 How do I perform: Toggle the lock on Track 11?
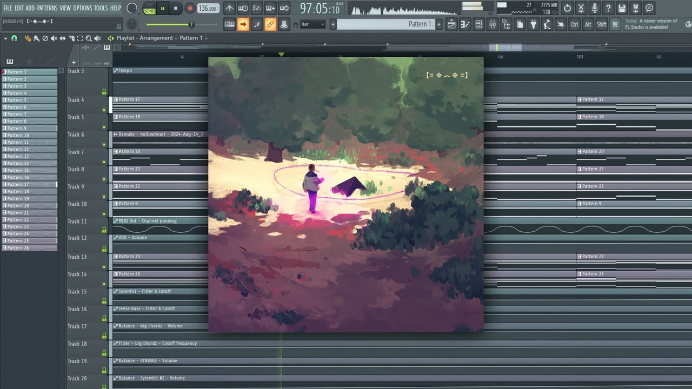coord(104,230)
